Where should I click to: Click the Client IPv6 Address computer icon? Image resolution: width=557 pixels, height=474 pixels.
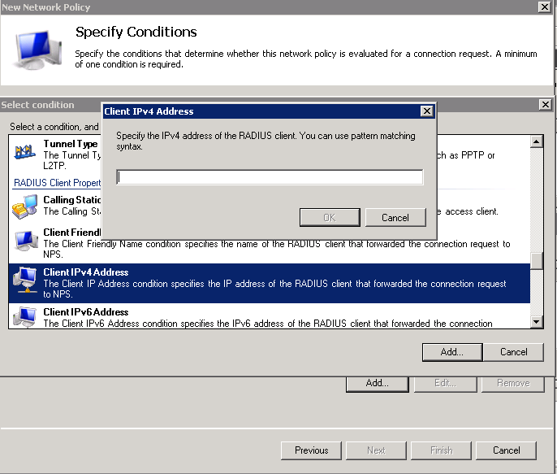pyautogui.click(x=24, y=317)
